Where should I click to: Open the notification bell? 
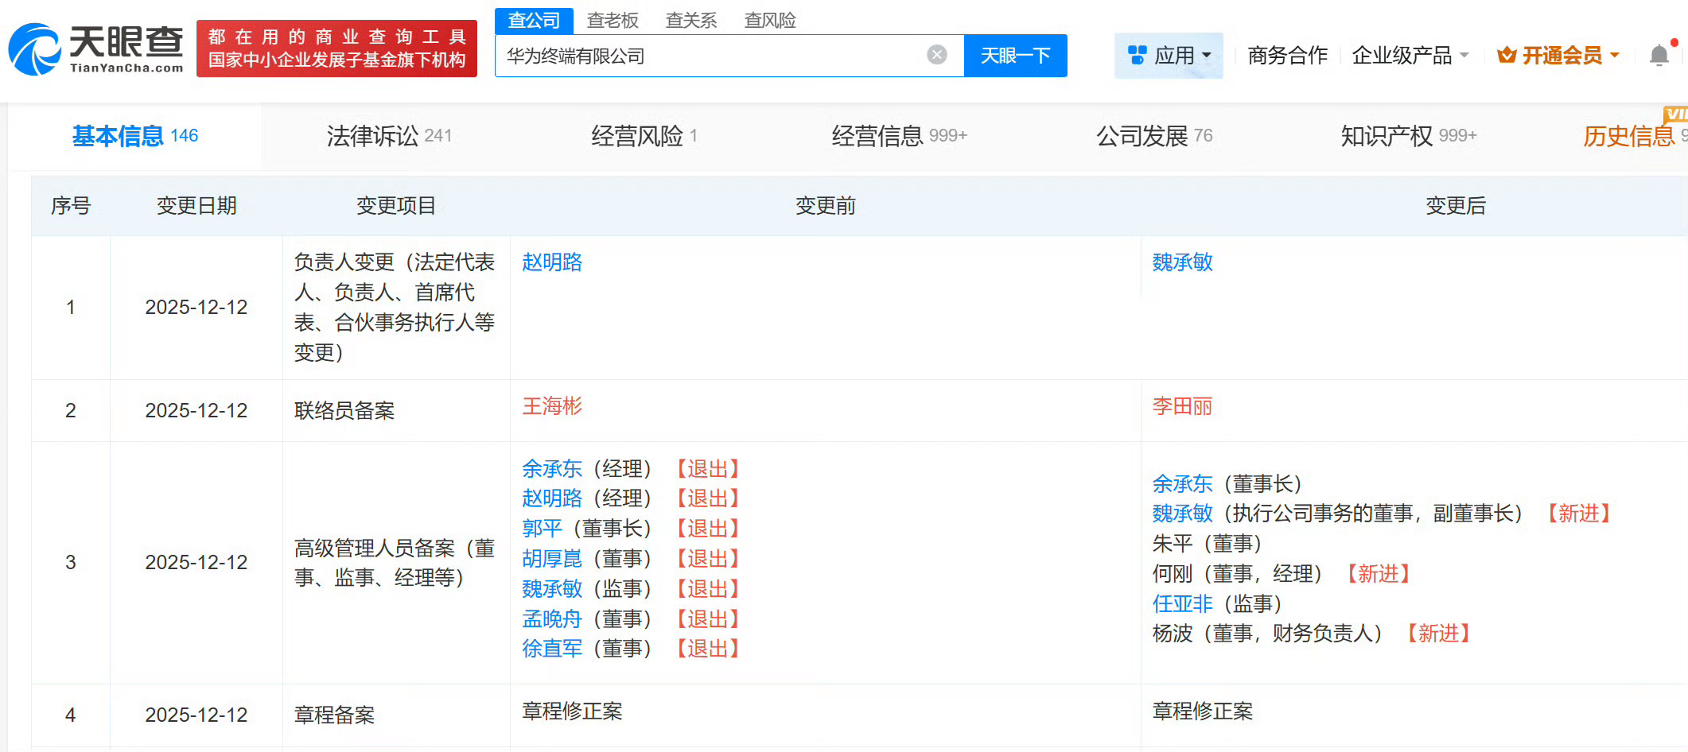(1659, 54)
